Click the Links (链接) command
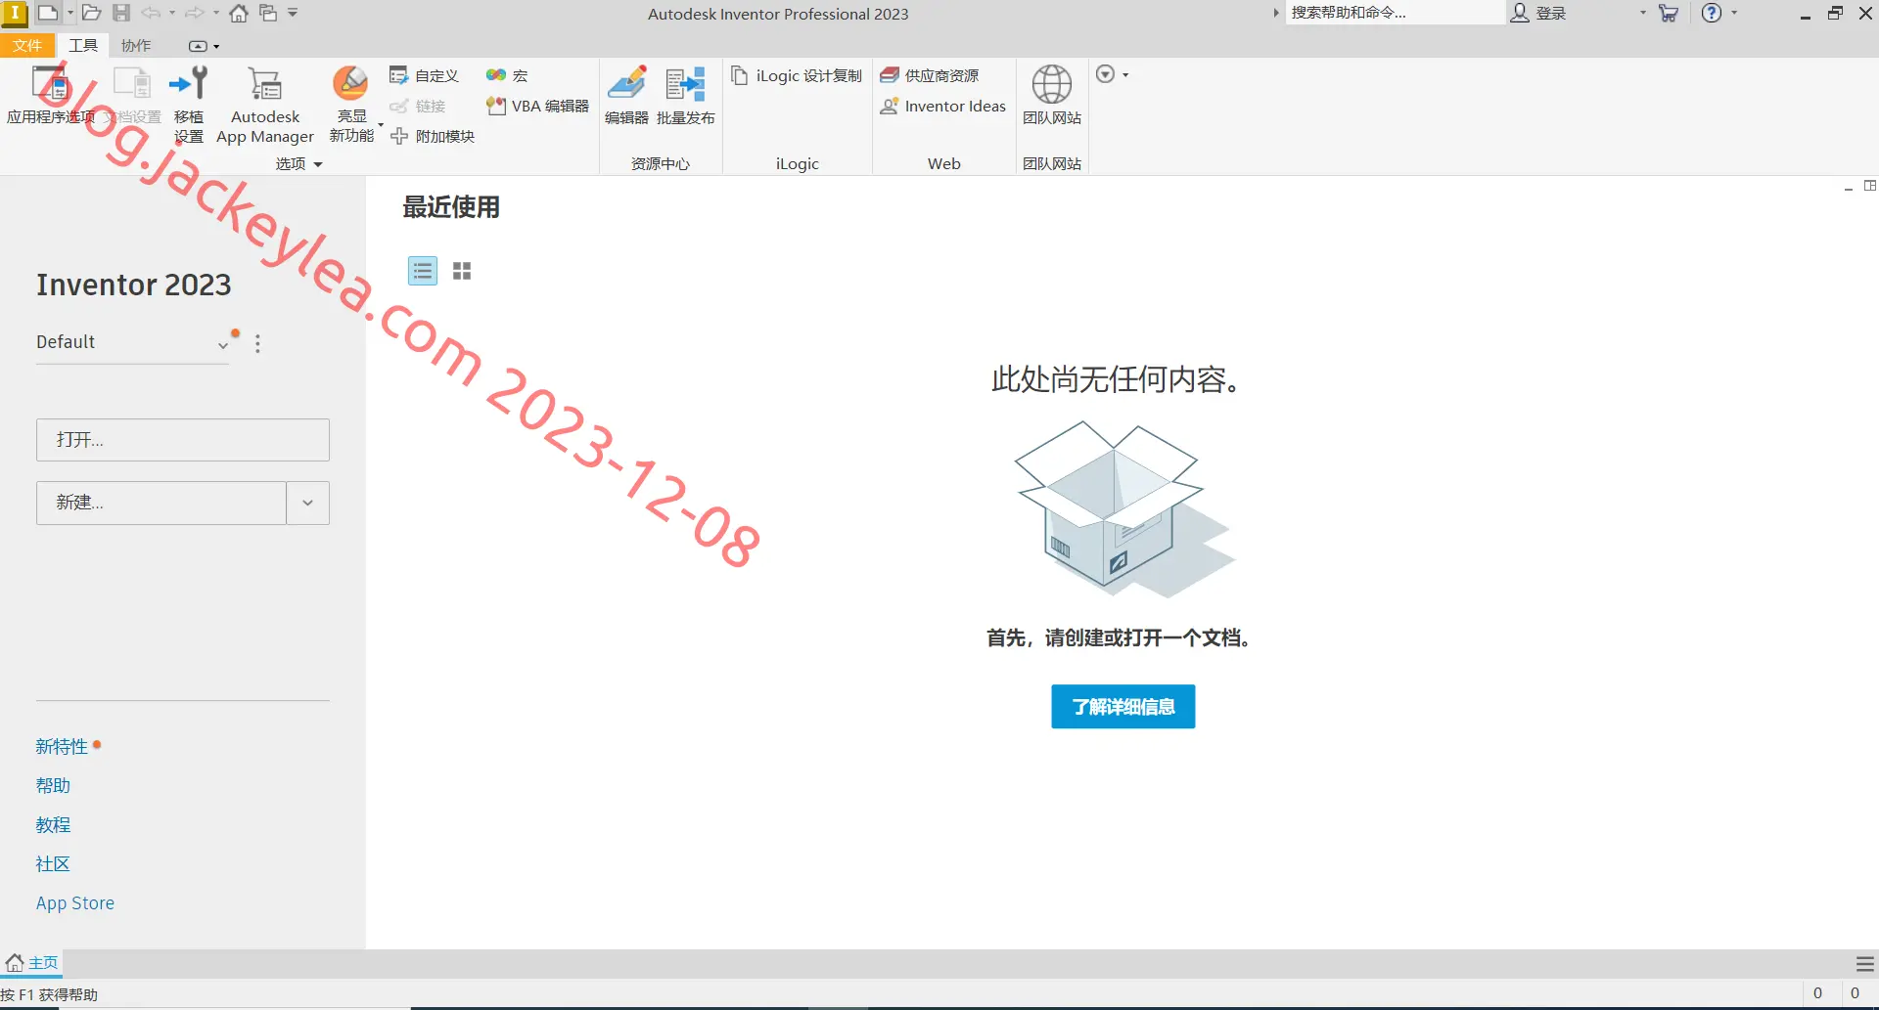Viewport: 1879px width, 1010px height. (x=418, y=106)
